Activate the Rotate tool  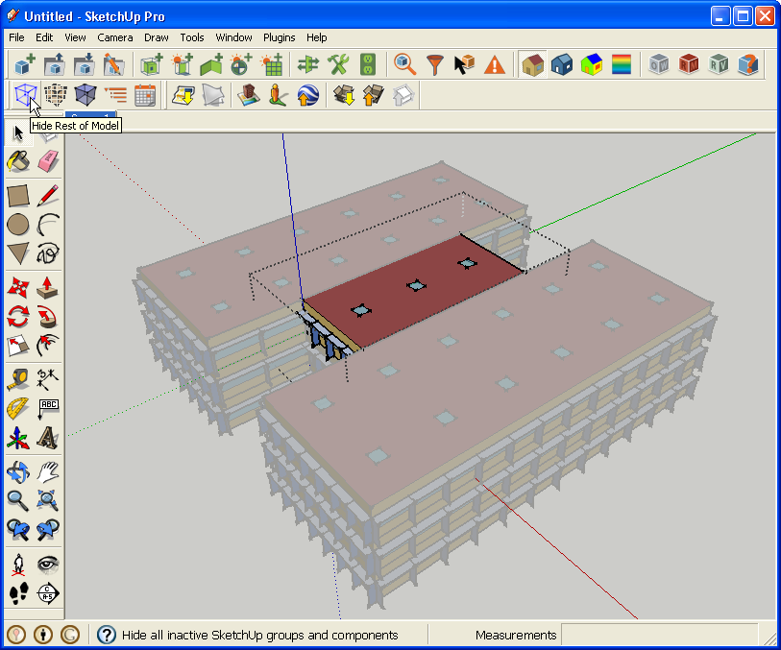point(16,316)
